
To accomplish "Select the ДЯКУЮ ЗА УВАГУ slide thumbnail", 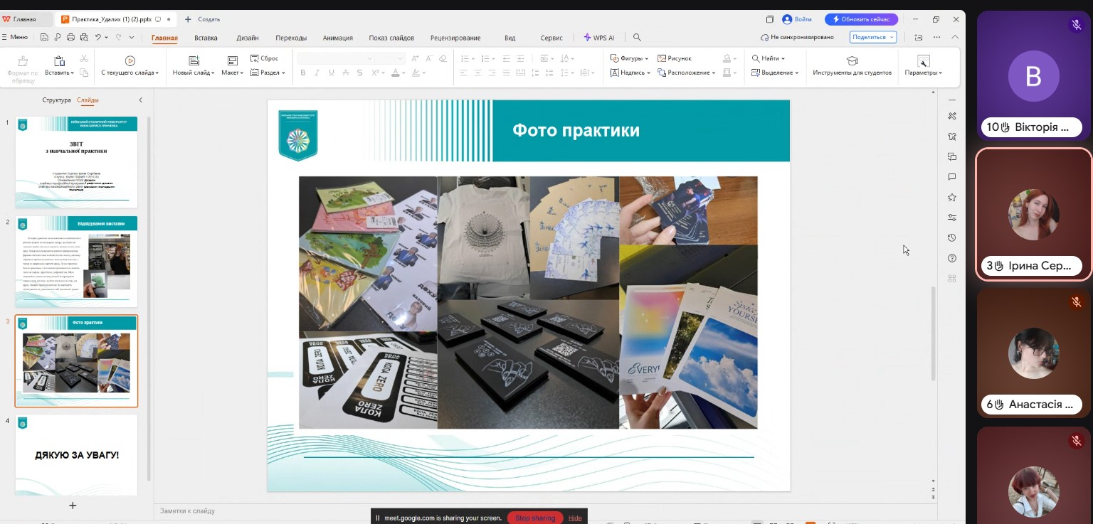I will point(77,454).
